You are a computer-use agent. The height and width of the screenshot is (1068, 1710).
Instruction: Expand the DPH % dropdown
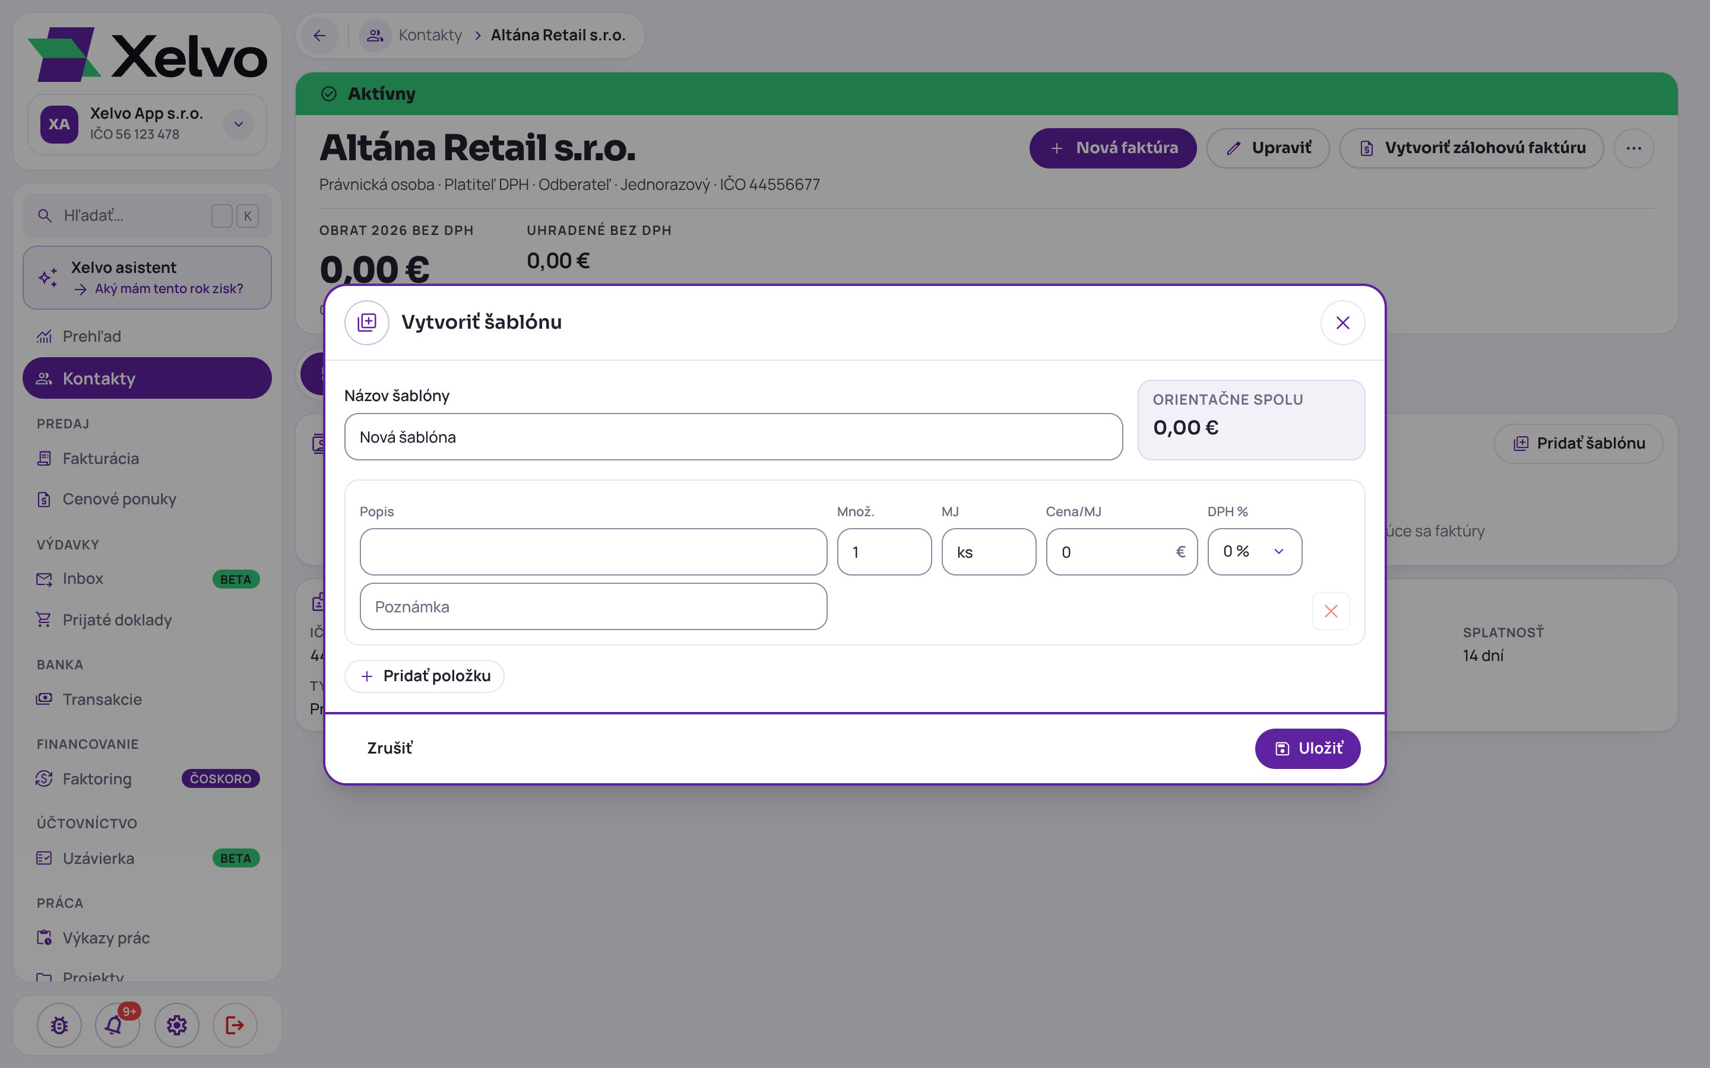[x=1254, y=552]
